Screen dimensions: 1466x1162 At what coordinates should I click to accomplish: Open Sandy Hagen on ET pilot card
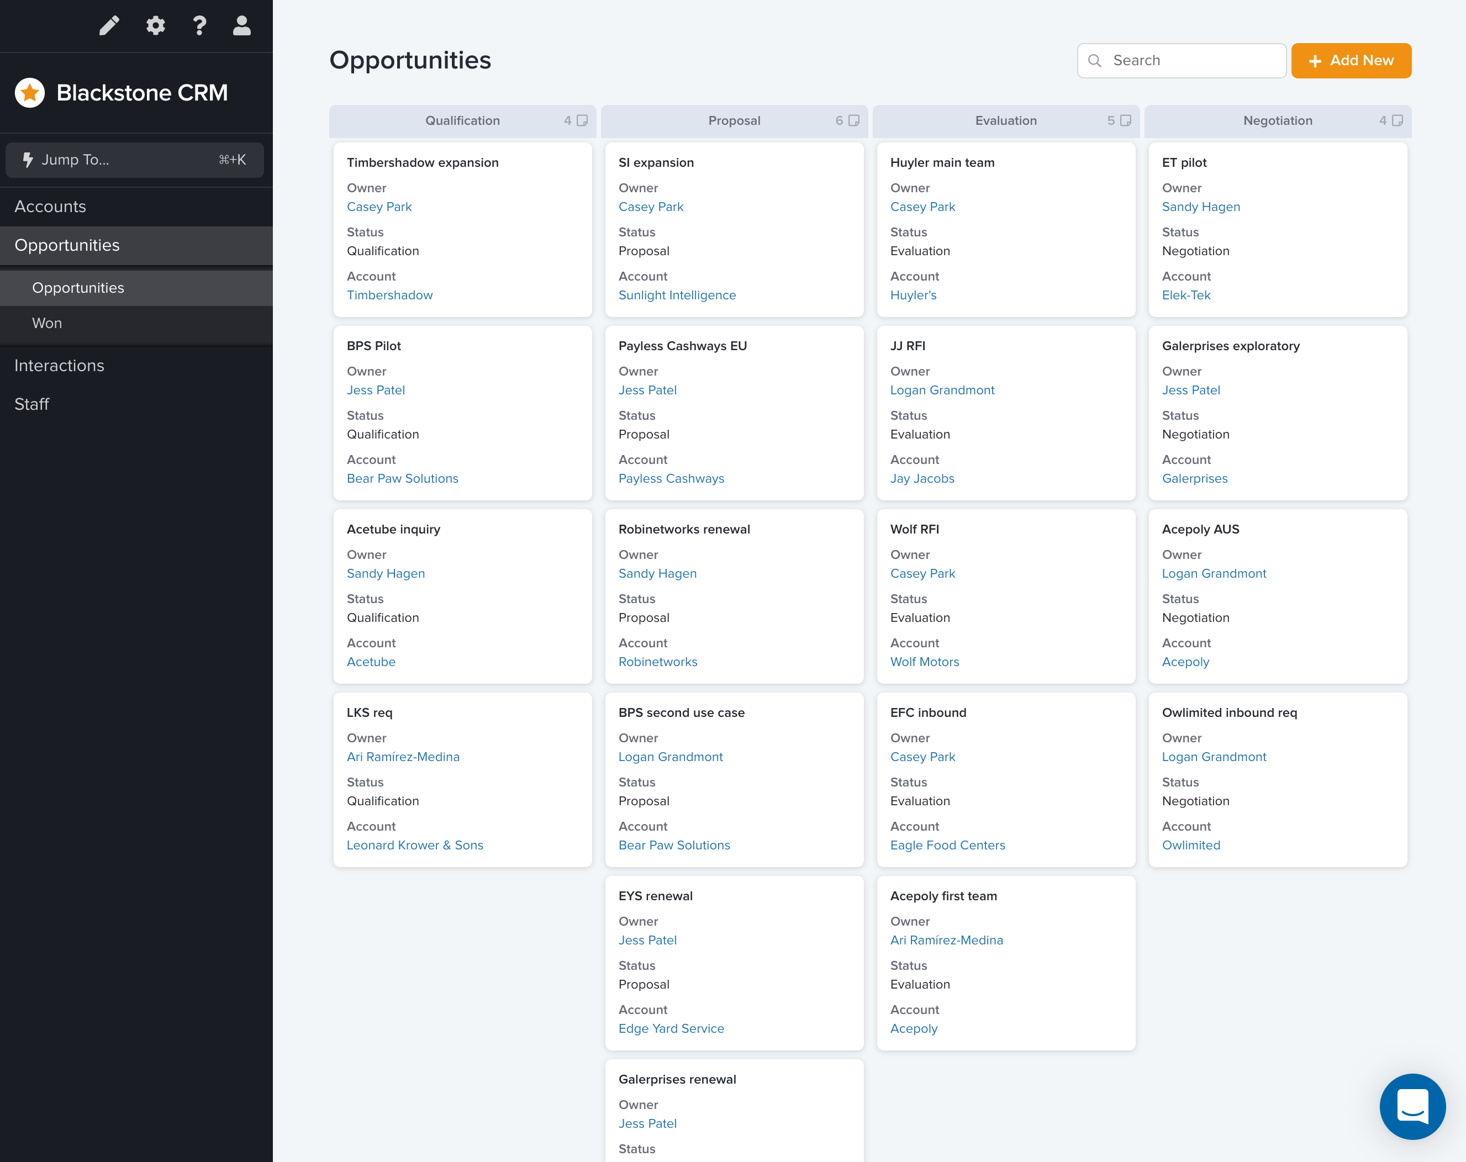[x=1201, y=207]
